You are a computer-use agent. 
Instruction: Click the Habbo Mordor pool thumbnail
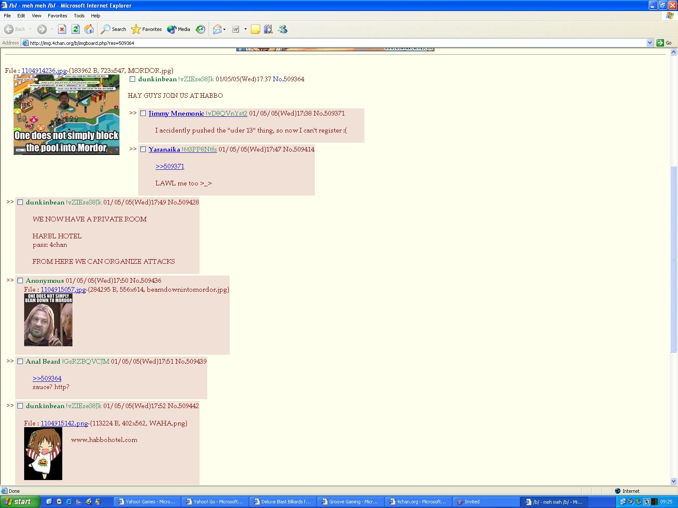(x=67, y=115)
